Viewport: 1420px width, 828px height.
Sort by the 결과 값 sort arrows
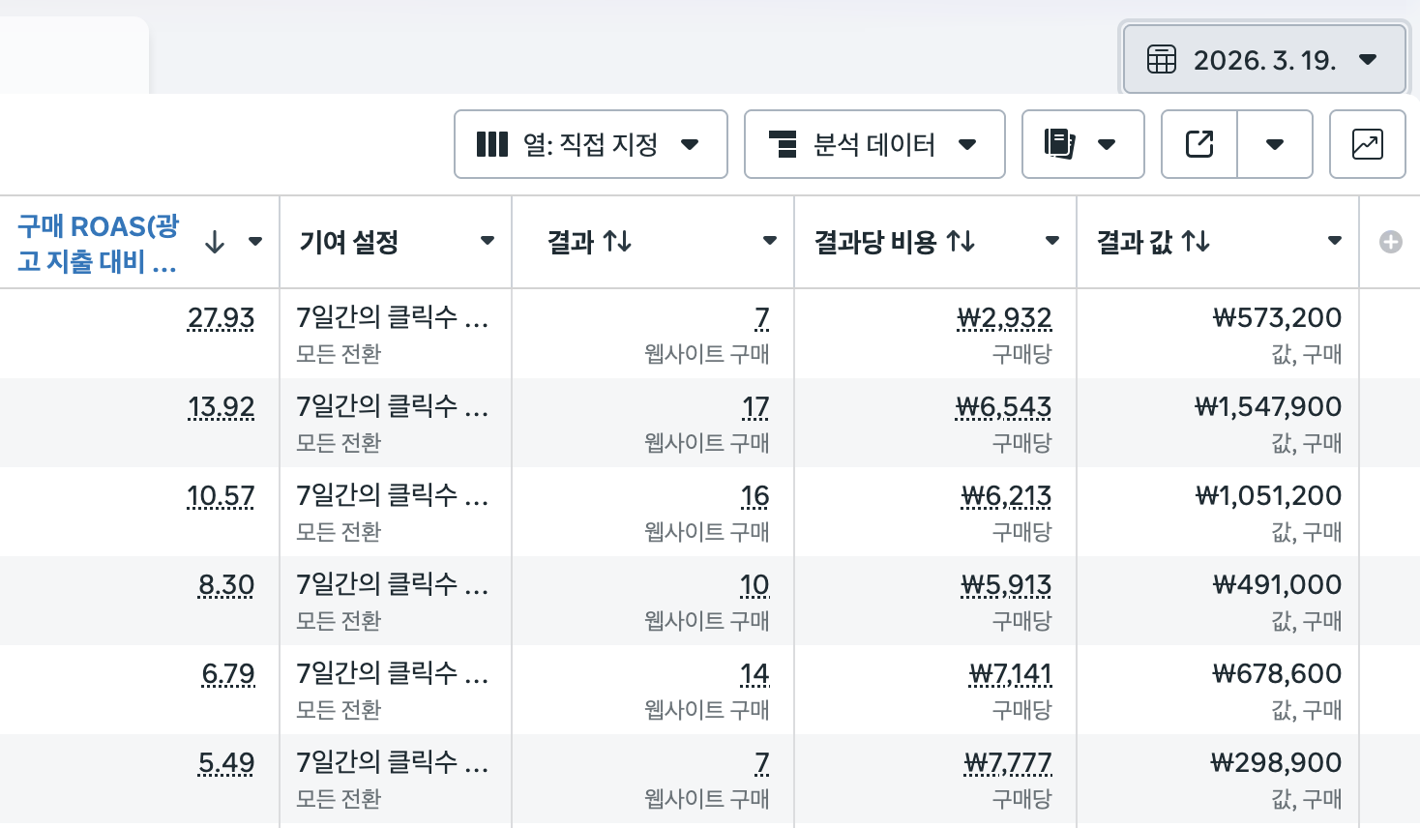point(1196,241)
